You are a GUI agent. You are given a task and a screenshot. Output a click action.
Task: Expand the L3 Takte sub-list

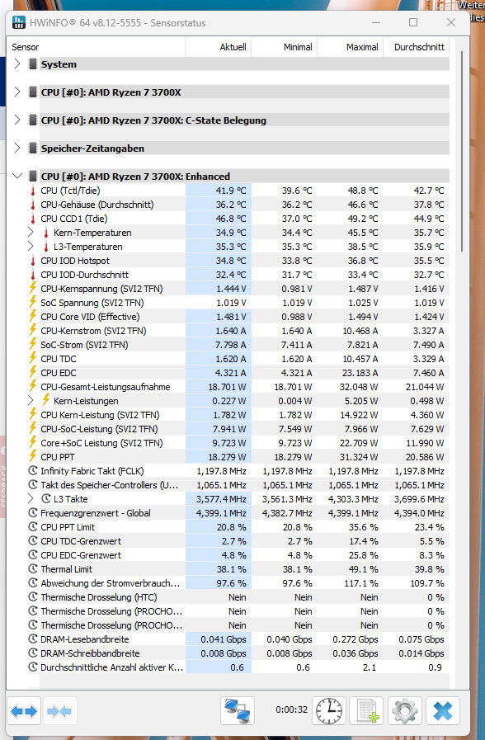tap(31, 498)
